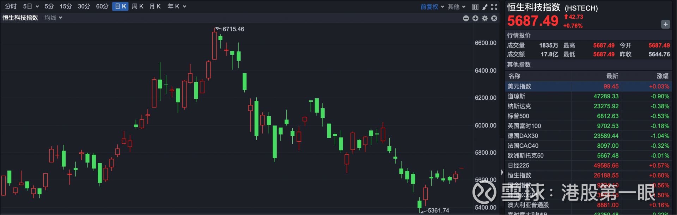Enter fullscreen chart mode
The image size is (677, 215).
(494, 7)
